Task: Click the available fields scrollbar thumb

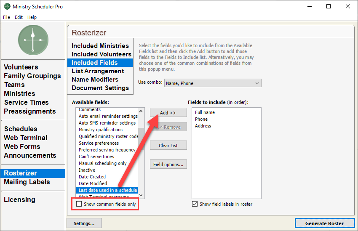Action: tap(141, 139)
